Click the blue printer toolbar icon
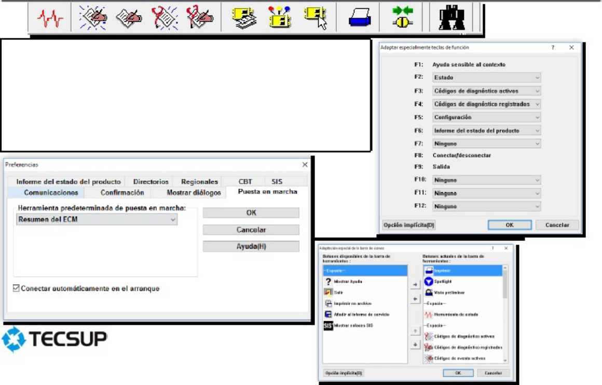 click(x=359, y=18)
